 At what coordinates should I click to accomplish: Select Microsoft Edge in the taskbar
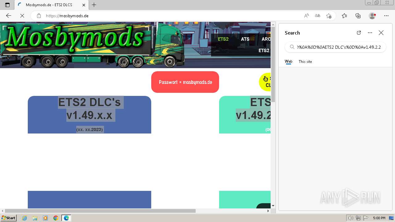tap(66, 218)
